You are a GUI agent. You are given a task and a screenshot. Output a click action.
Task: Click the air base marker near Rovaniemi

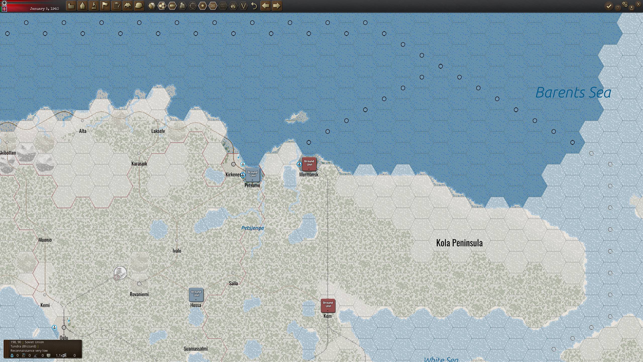click(x=120, y=273)
